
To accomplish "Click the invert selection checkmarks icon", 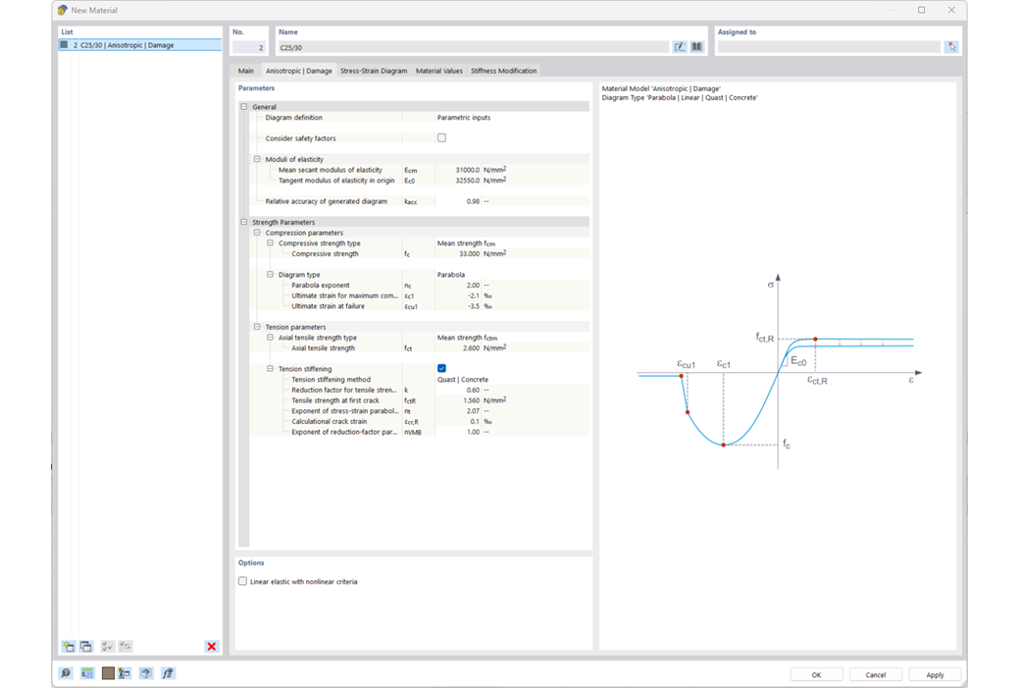I will 125,647.
